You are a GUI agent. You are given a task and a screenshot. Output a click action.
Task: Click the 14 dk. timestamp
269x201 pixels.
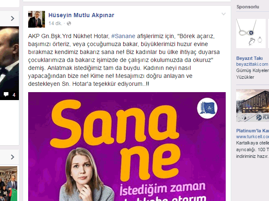tap(55, 23)
